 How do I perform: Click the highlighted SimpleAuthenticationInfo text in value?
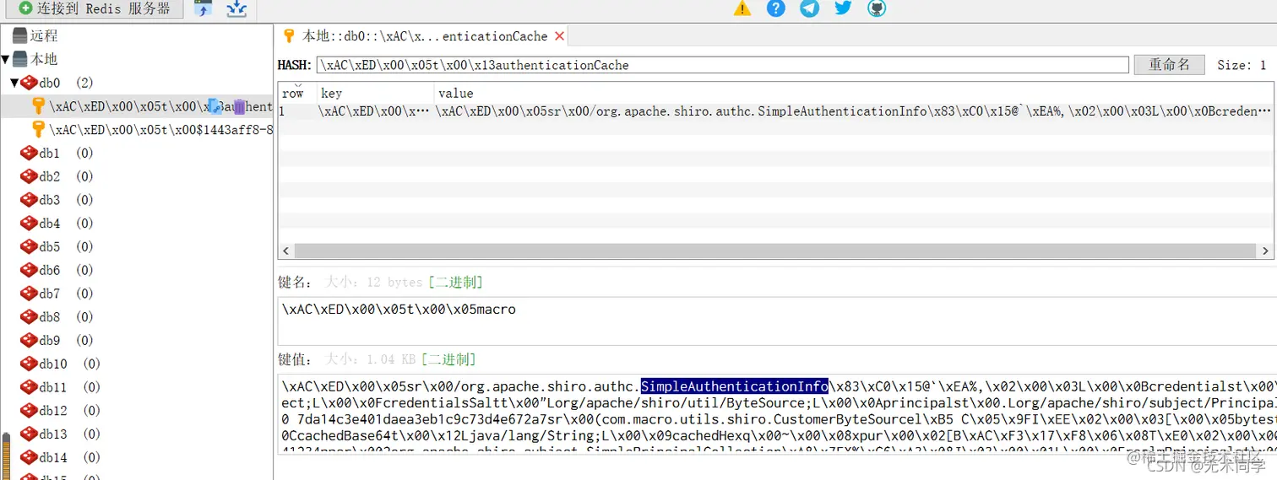(x=734, y=386)
